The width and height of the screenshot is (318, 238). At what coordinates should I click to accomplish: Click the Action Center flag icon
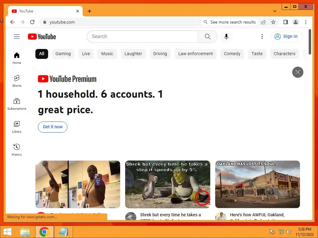click(x=272, y=232)
